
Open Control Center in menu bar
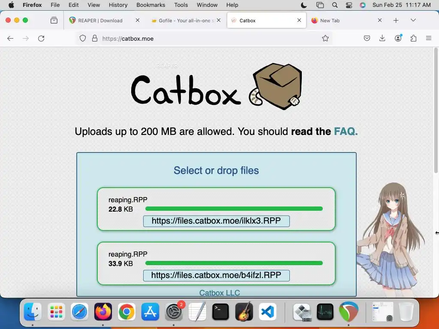coord(349,5)
